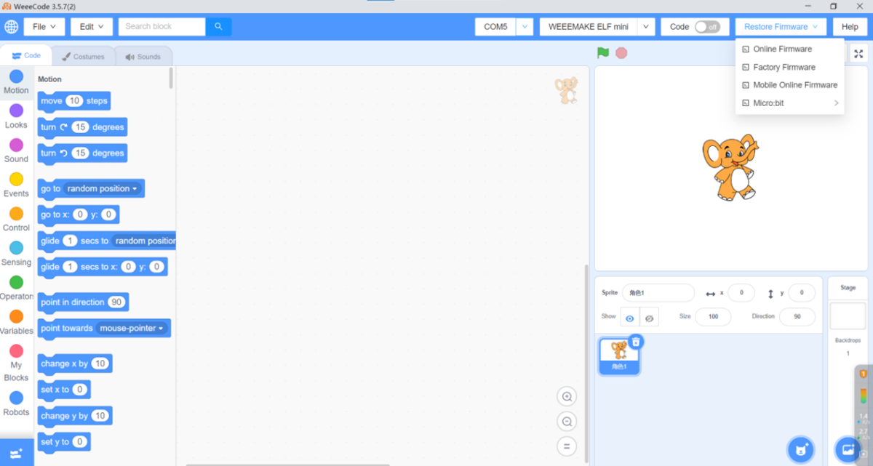
Task: Show the sprite with the eye toggle
Action: coord(630,317)
